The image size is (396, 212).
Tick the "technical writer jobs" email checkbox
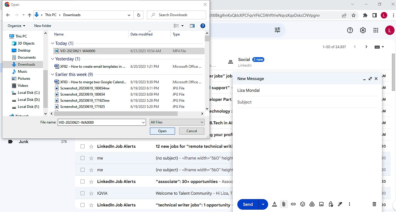point(83,205)
